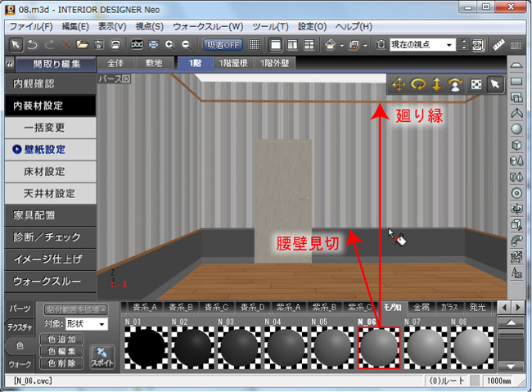532x392 pixels.
Task: Click the 床材設定 button
Action: pos(49,172)
